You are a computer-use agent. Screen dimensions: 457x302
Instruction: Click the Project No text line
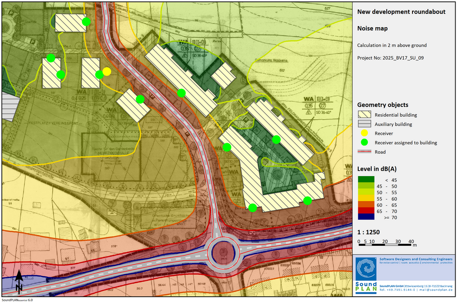390,58
